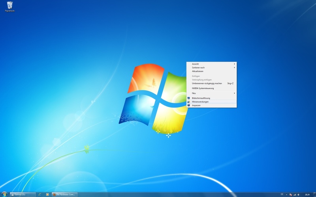This screenshot has height=197, width=316.
Task: Click the Minianwendungen gadget icon
Action: (189, 102)
